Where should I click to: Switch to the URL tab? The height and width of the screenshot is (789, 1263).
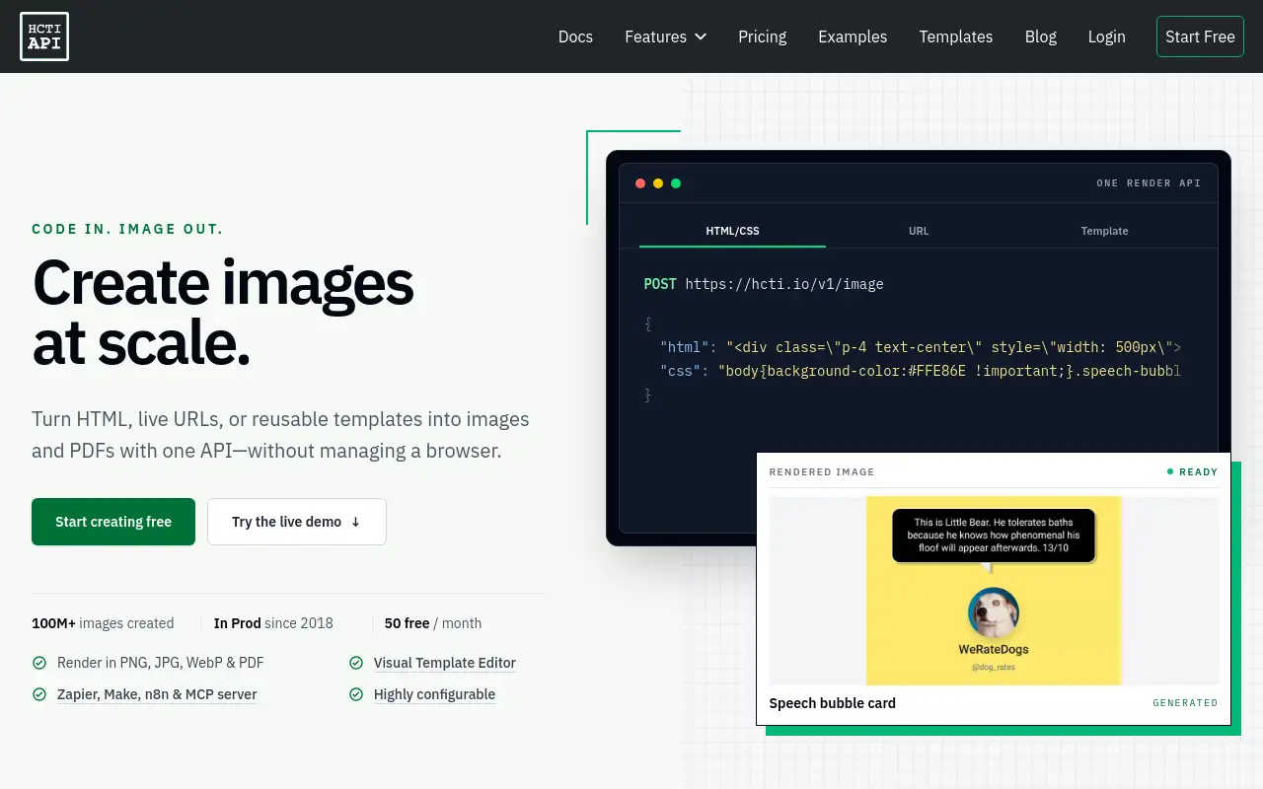coord(919,231)
